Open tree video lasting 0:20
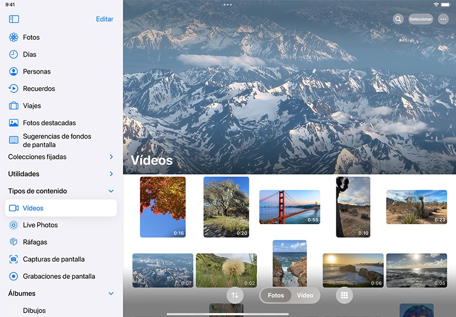 (226, 207)
